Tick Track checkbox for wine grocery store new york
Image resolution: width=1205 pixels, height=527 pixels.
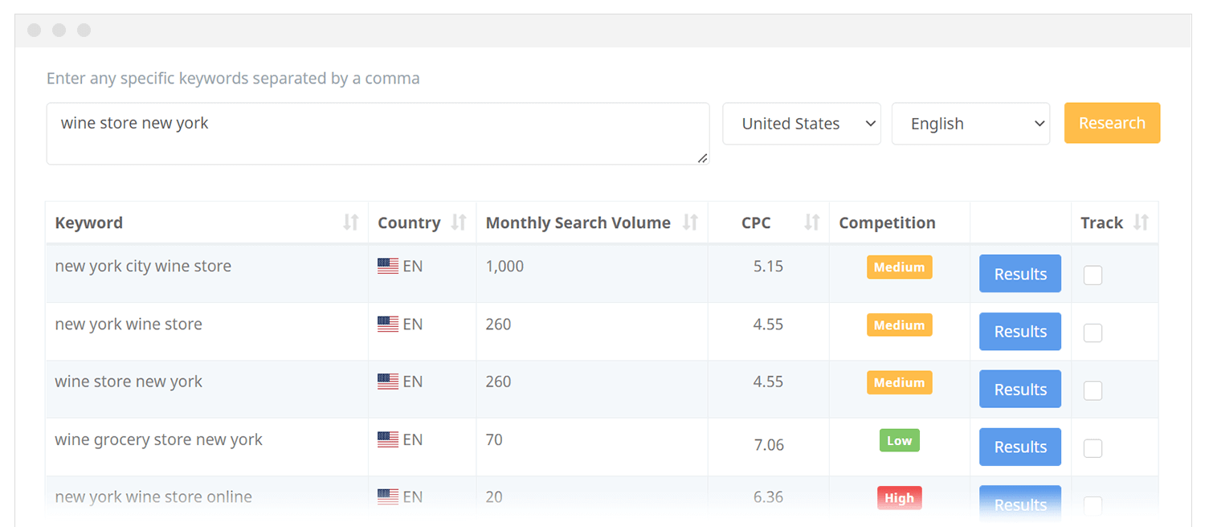(x=1093, y=448)
